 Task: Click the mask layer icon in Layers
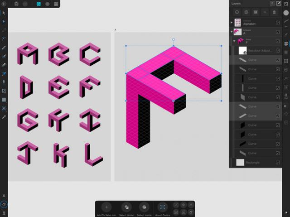[256, 12]
